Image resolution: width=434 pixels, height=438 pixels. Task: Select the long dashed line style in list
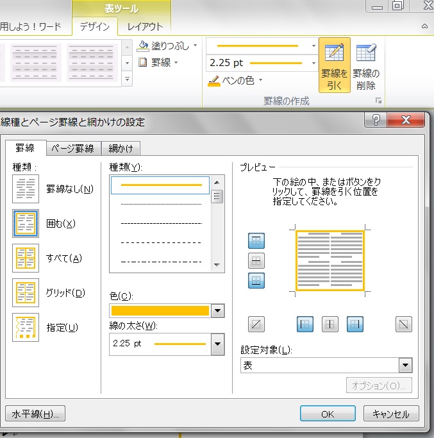pos(161,242)
